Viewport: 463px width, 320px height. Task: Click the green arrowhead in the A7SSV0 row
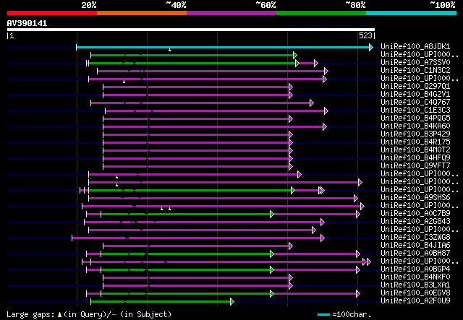point(297,63)
